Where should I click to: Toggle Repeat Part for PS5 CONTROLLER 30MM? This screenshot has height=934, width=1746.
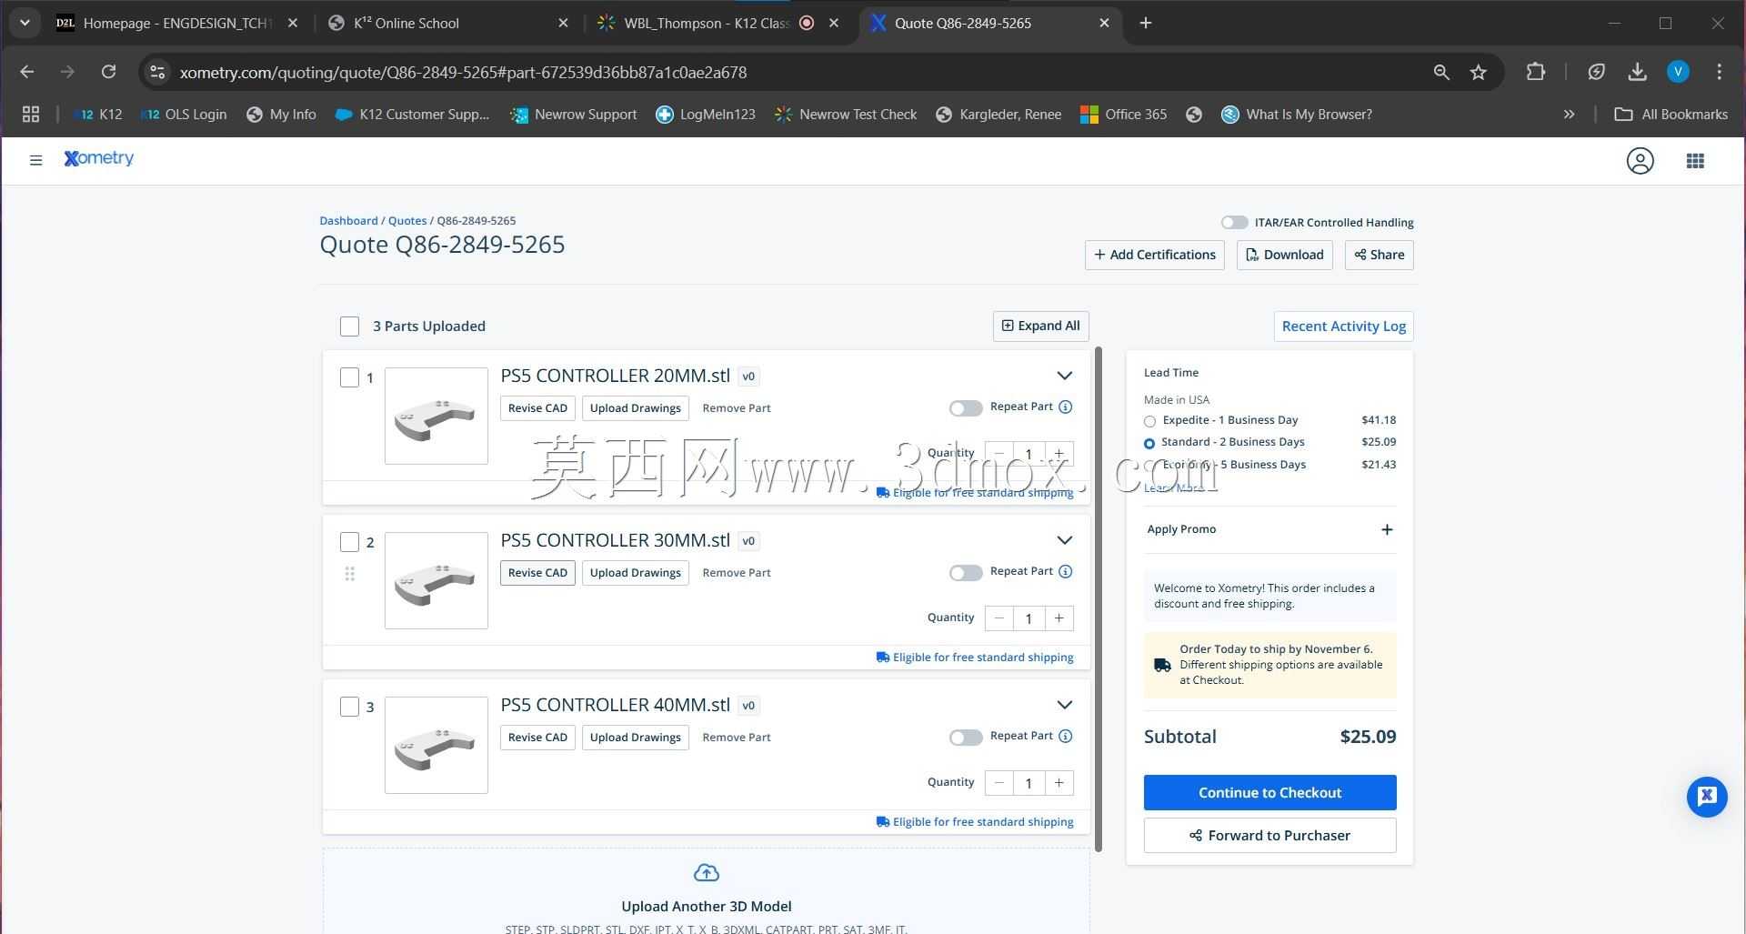(966, 573)
